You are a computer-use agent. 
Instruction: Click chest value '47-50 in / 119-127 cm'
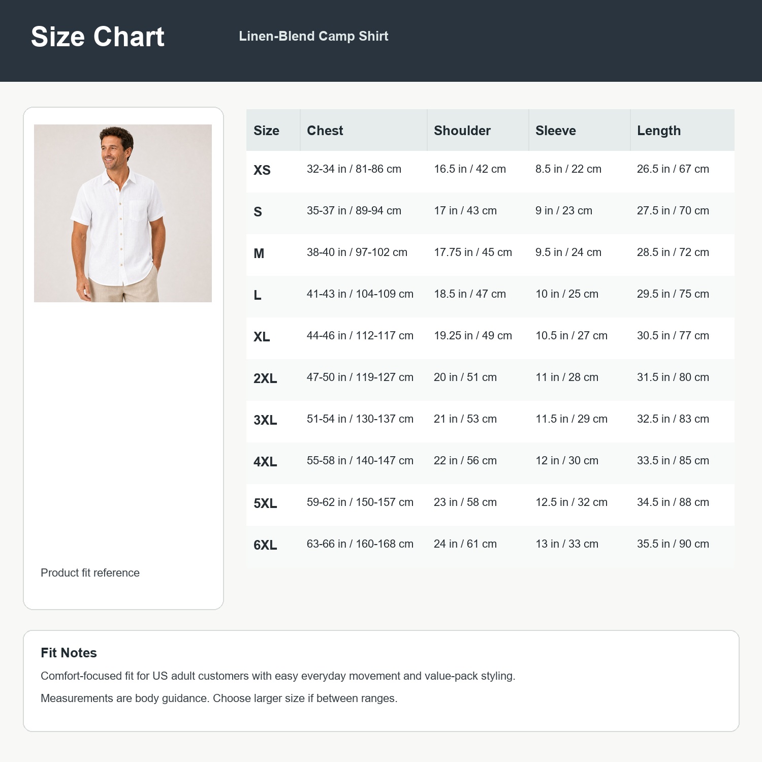click(360, 377)
